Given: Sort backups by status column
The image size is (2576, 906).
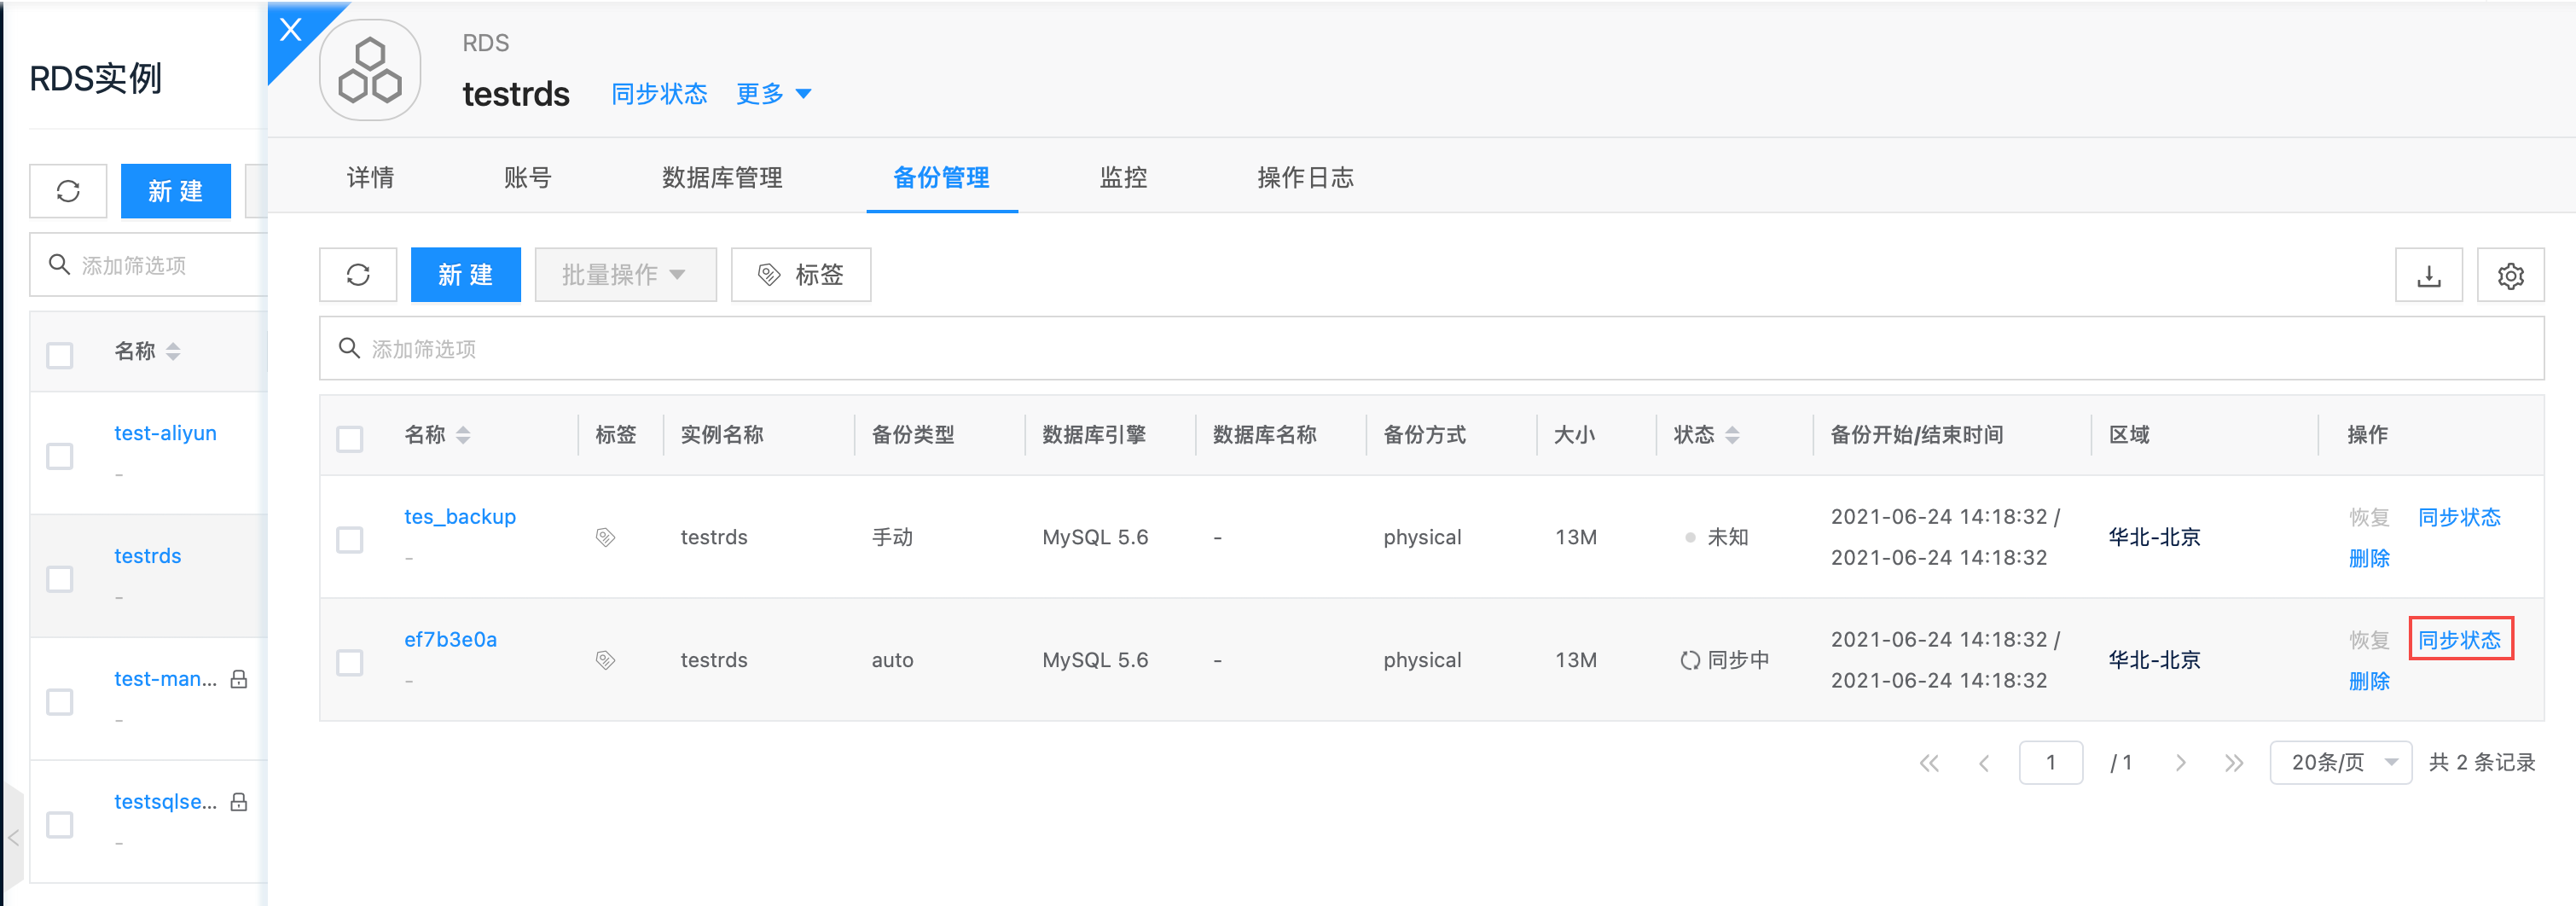Looking at the screenshot, I should (1732, 435).
